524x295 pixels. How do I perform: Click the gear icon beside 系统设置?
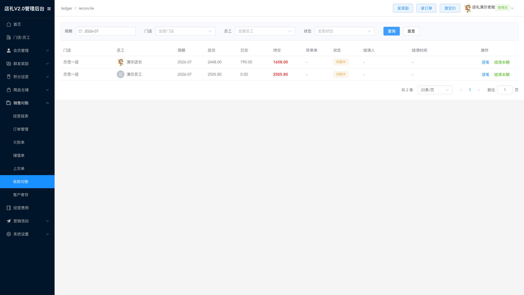click(9, 234)
